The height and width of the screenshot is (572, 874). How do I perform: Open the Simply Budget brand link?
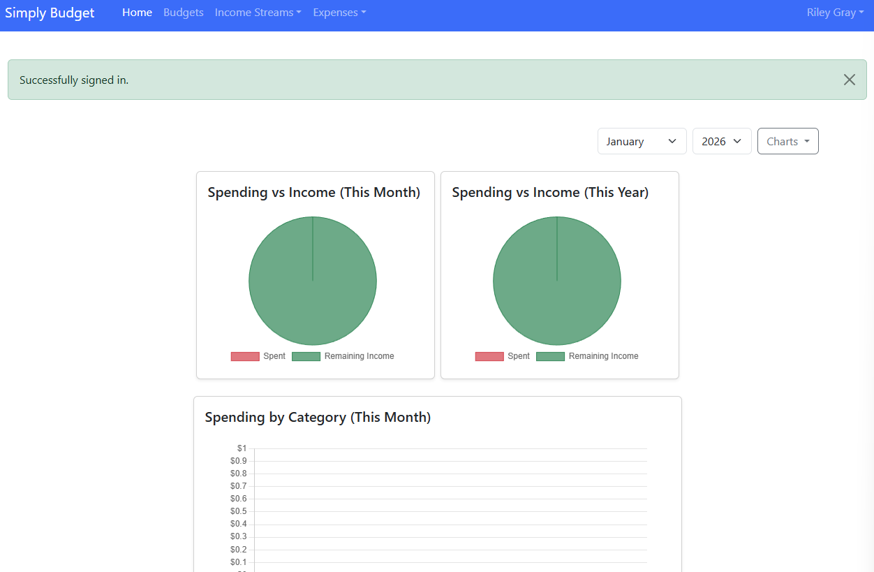tap(50, 13)
